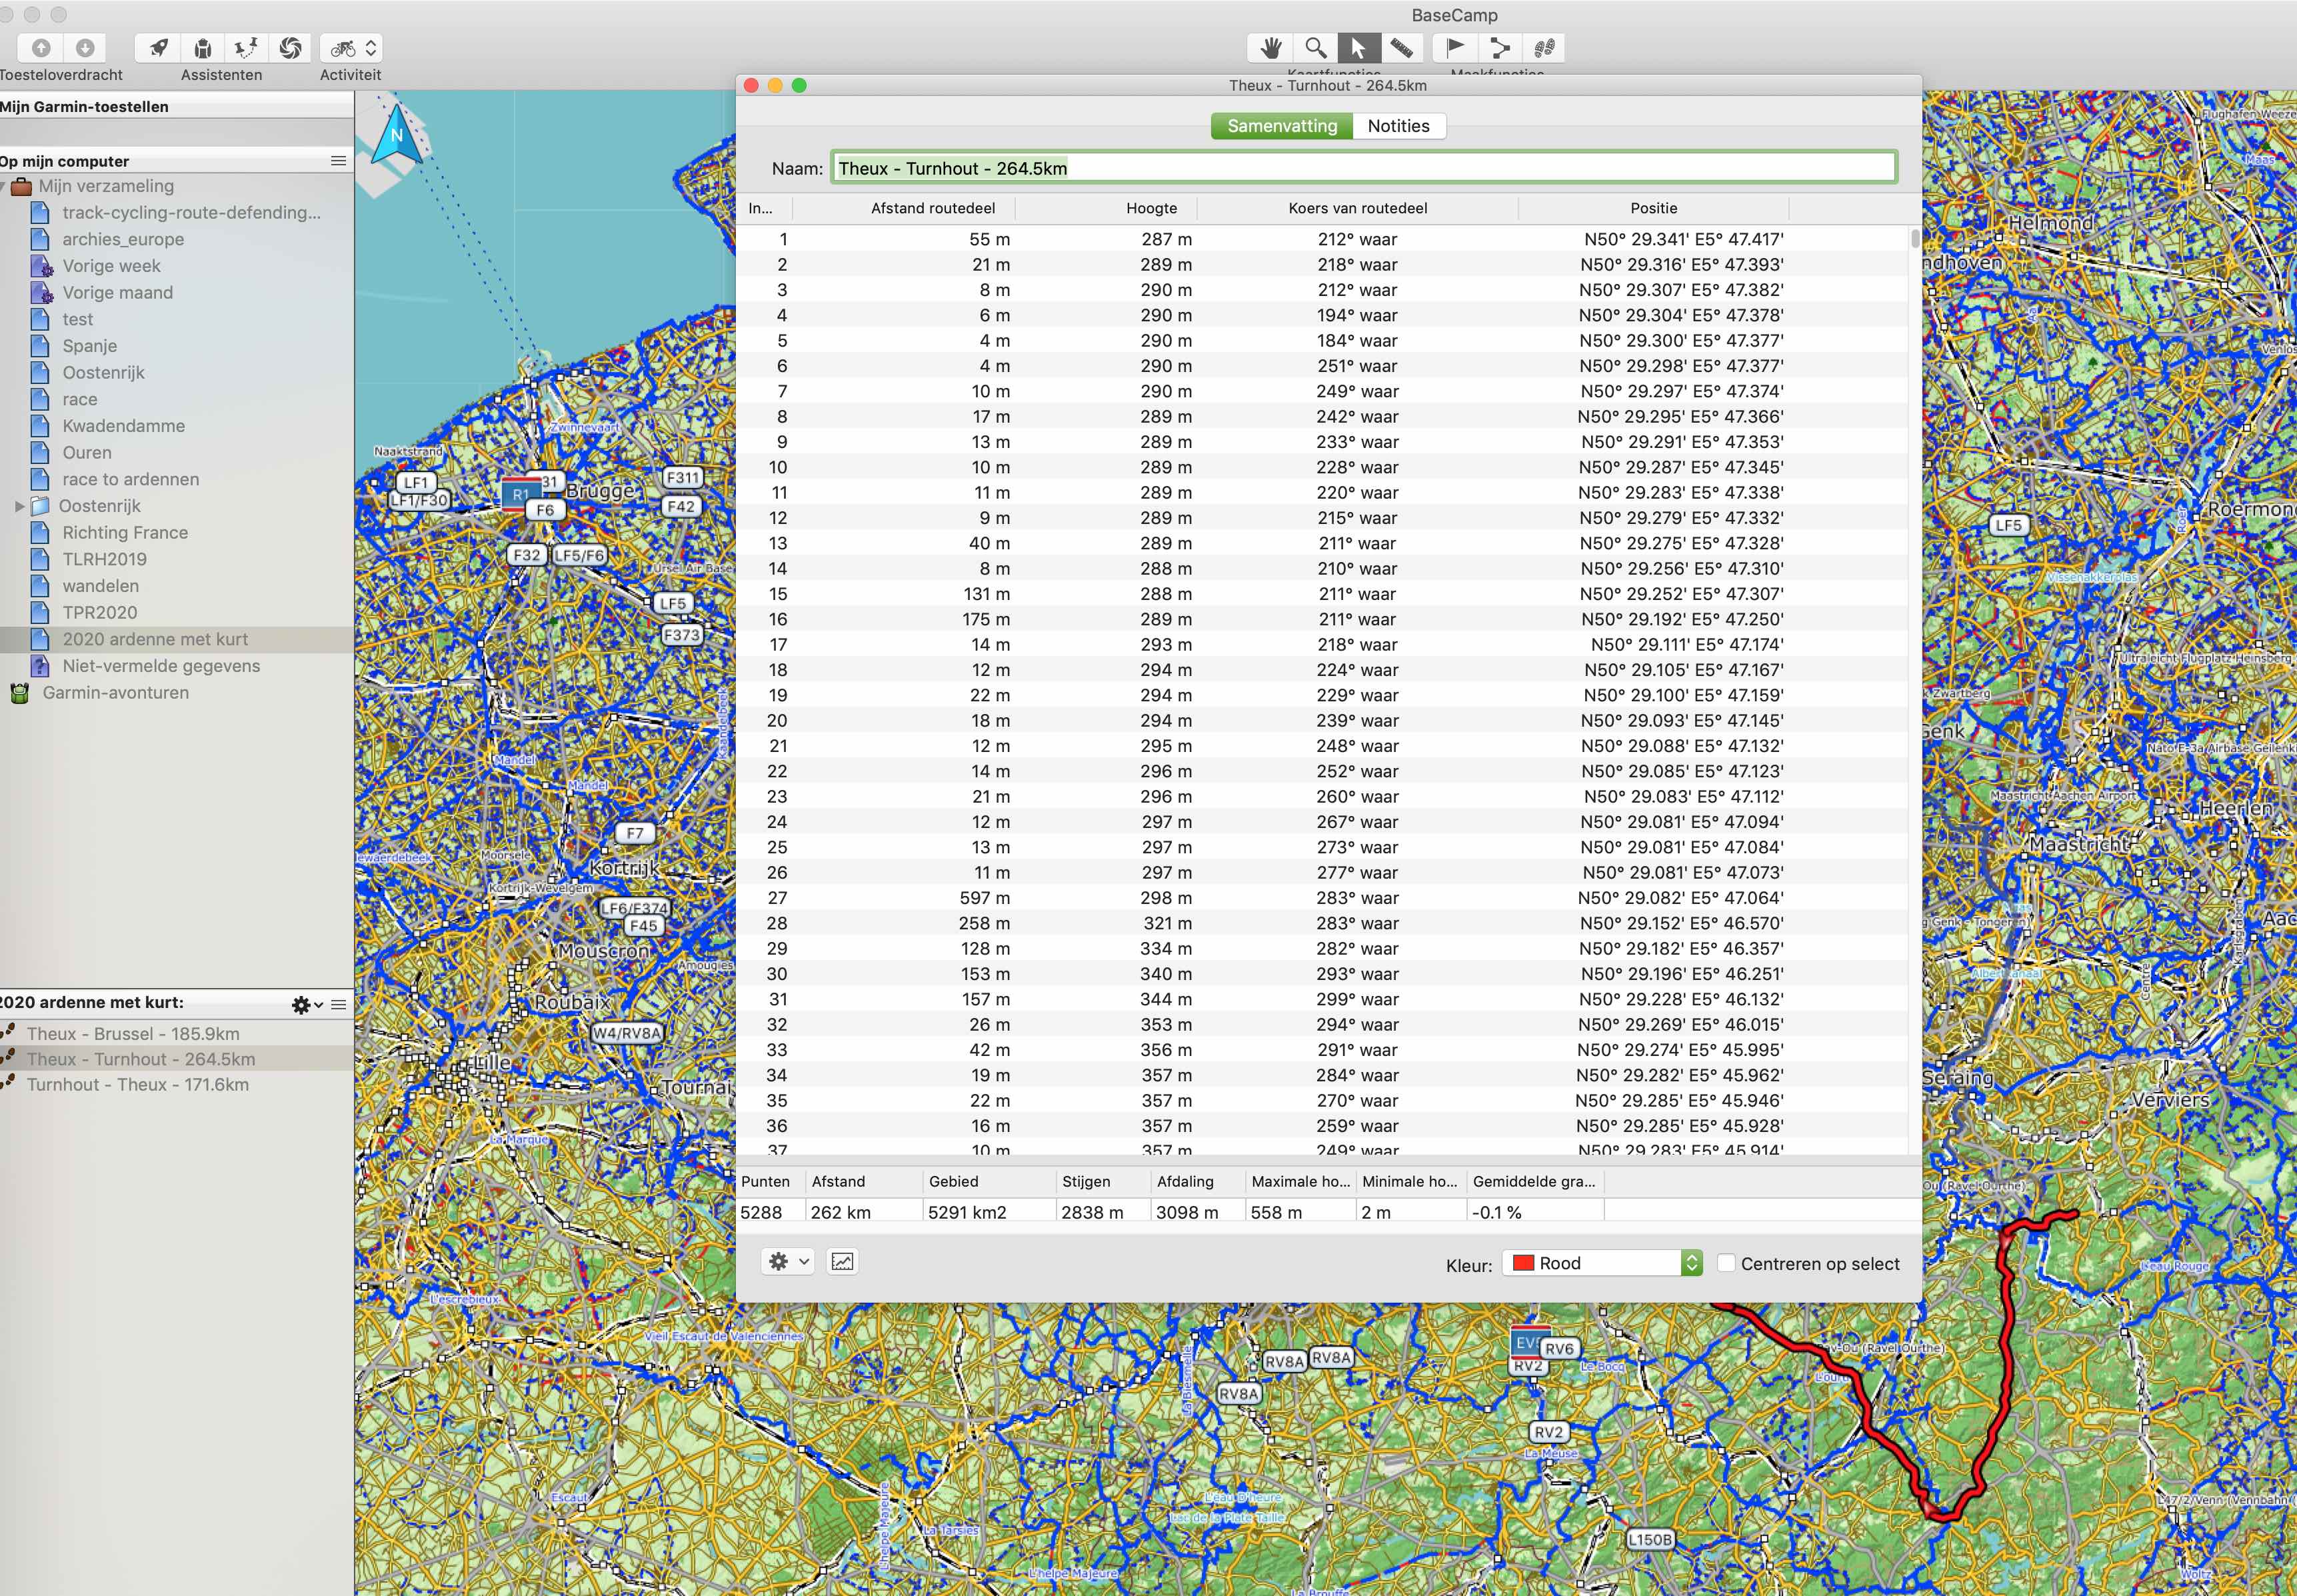Select the ruler measure tool

click(x=1401, y=47)
